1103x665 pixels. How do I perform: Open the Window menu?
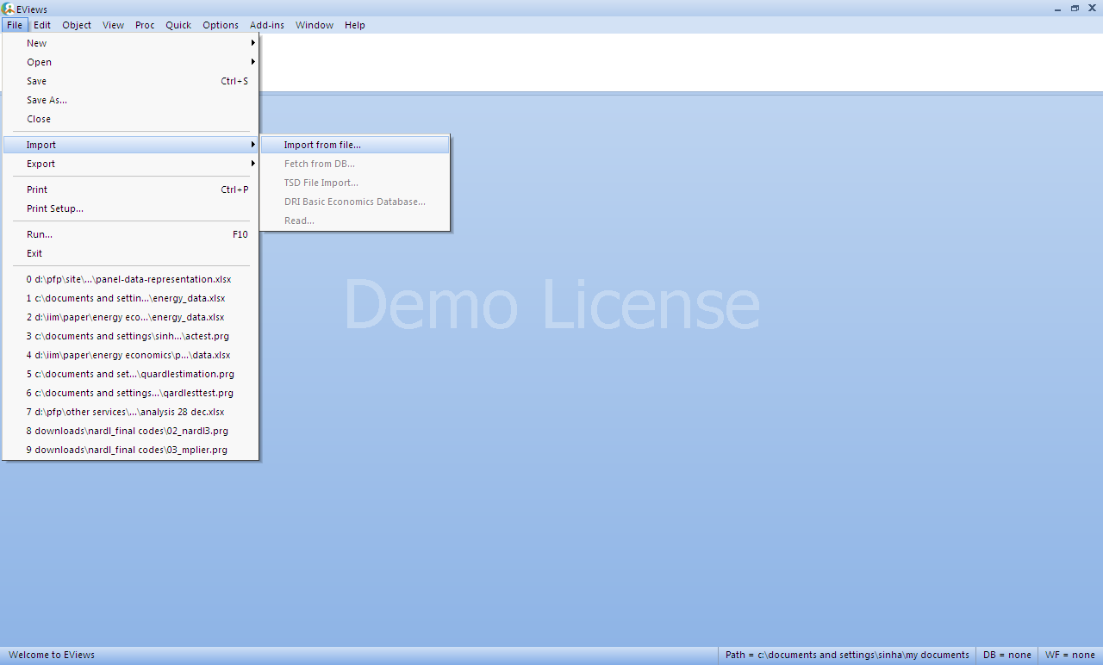point(315,25)
